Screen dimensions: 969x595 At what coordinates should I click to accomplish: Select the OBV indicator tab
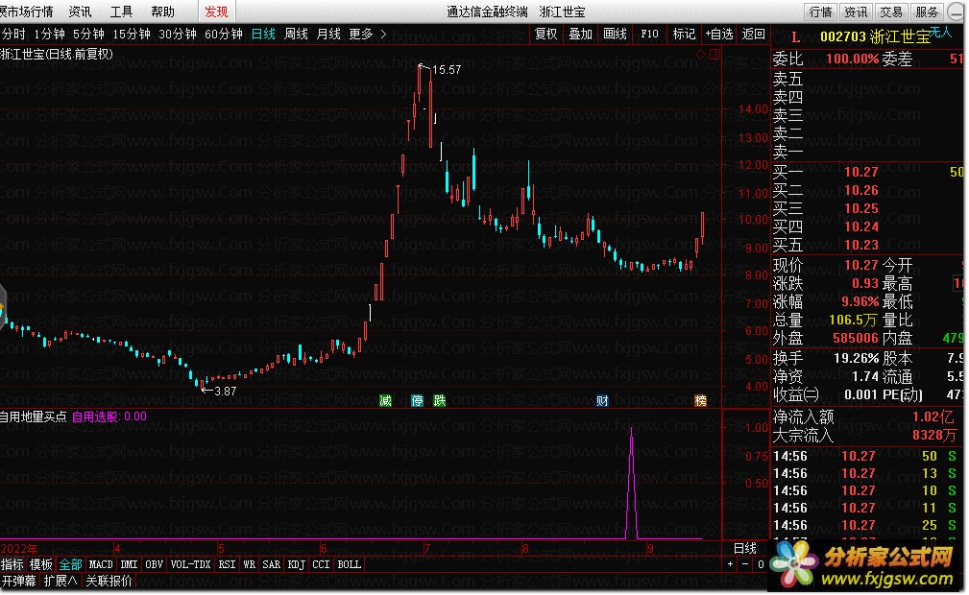[x=154, y=564]
